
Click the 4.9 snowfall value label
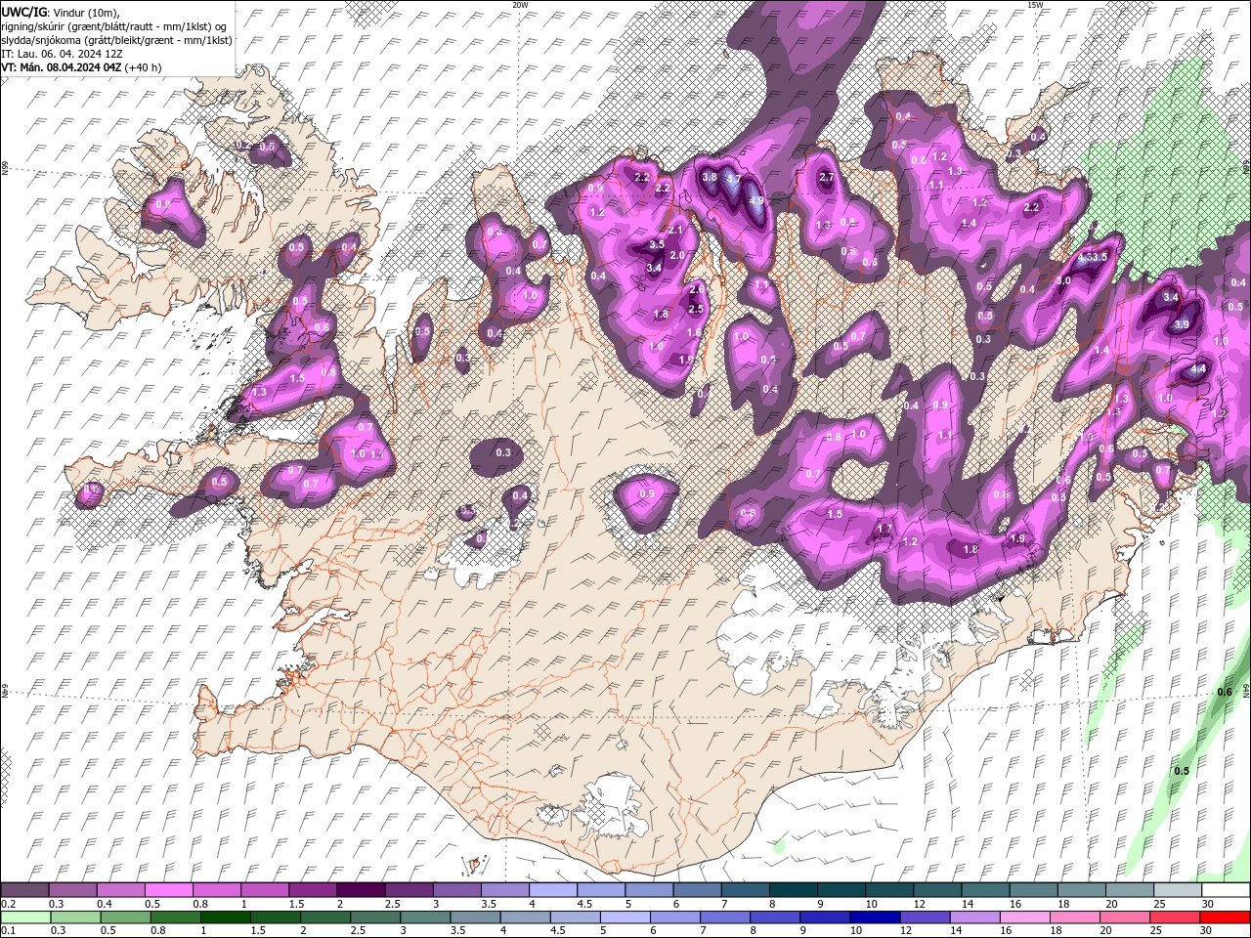tap(755, 200)
